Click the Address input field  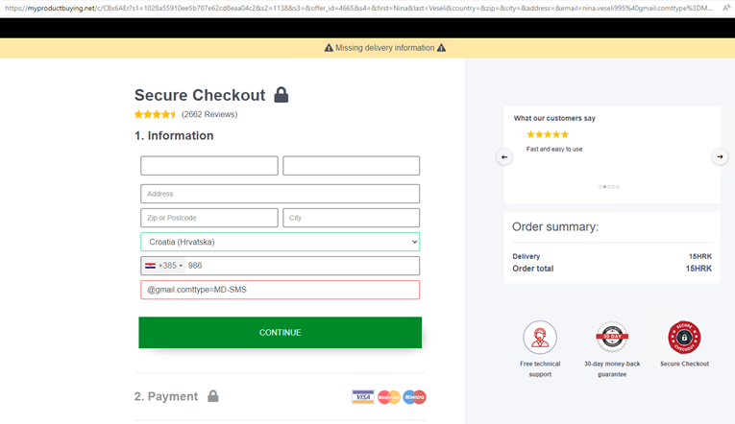(280, 194)
